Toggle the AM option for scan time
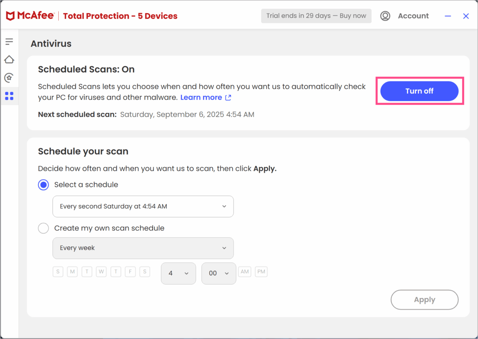This screenshot has height=339, width=478. coord(244,272)
